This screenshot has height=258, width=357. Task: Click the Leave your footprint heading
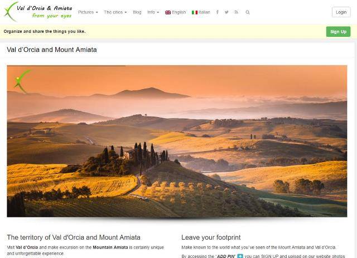(211, 237)
